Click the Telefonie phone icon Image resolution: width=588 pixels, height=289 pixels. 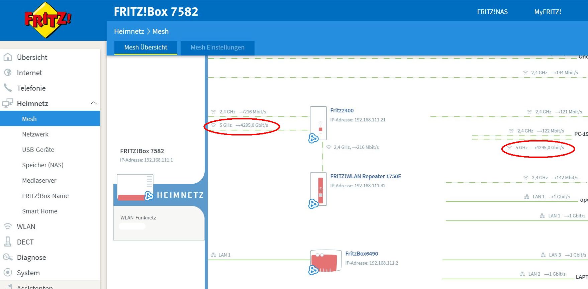point(8,88)
